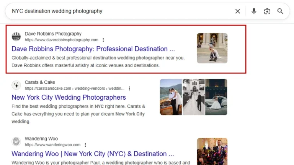Visit the wanderingwoo.com URL
The width and height of the screenshot is (294, 165).
pos(52,145)
